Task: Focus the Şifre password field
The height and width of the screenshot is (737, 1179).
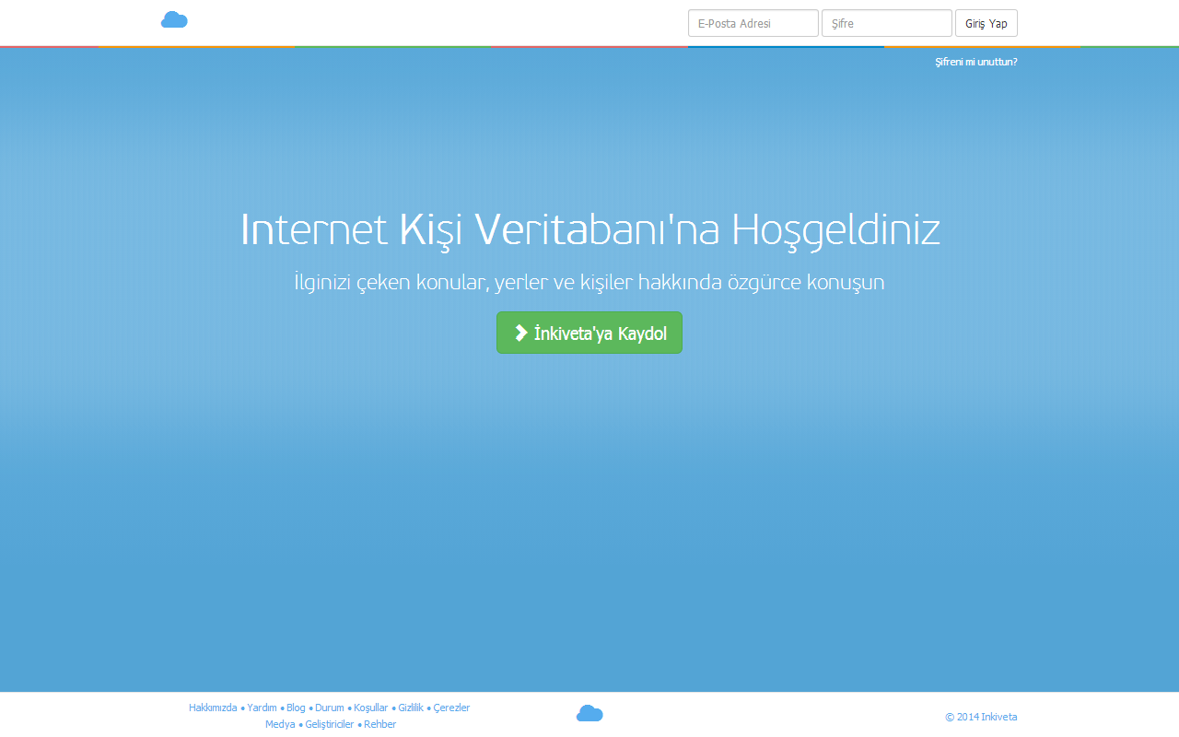Action: click(887, 23)
